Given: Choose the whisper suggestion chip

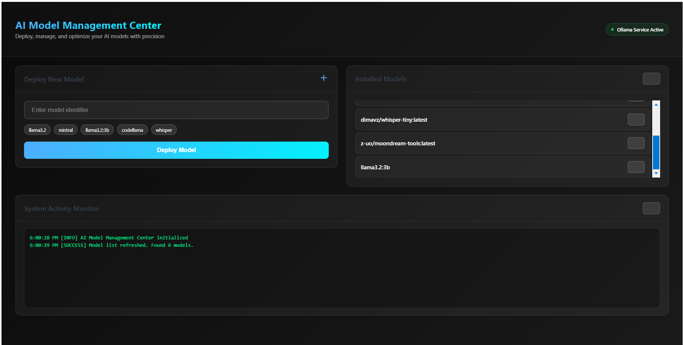Looking at the screenshot, I should pyautogui.click(x=164, y=130).
